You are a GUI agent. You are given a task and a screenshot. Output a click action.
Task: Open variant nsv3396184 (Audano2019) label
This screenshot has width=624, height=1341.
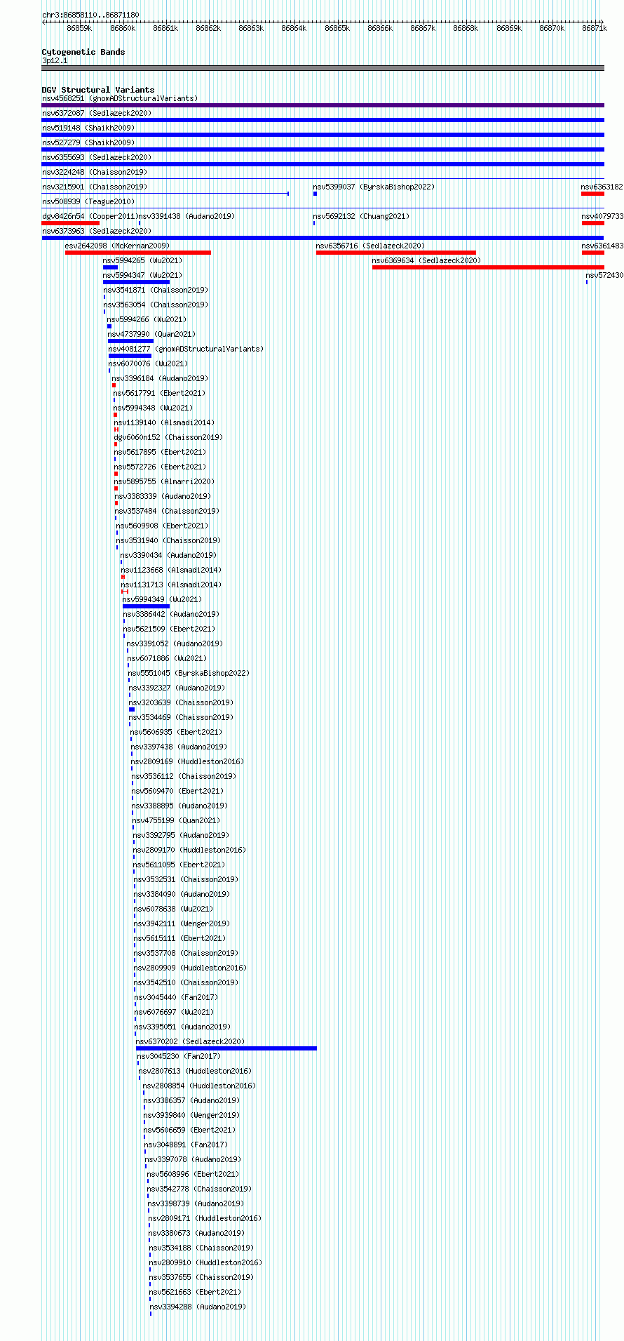click(x=161, y=378)
